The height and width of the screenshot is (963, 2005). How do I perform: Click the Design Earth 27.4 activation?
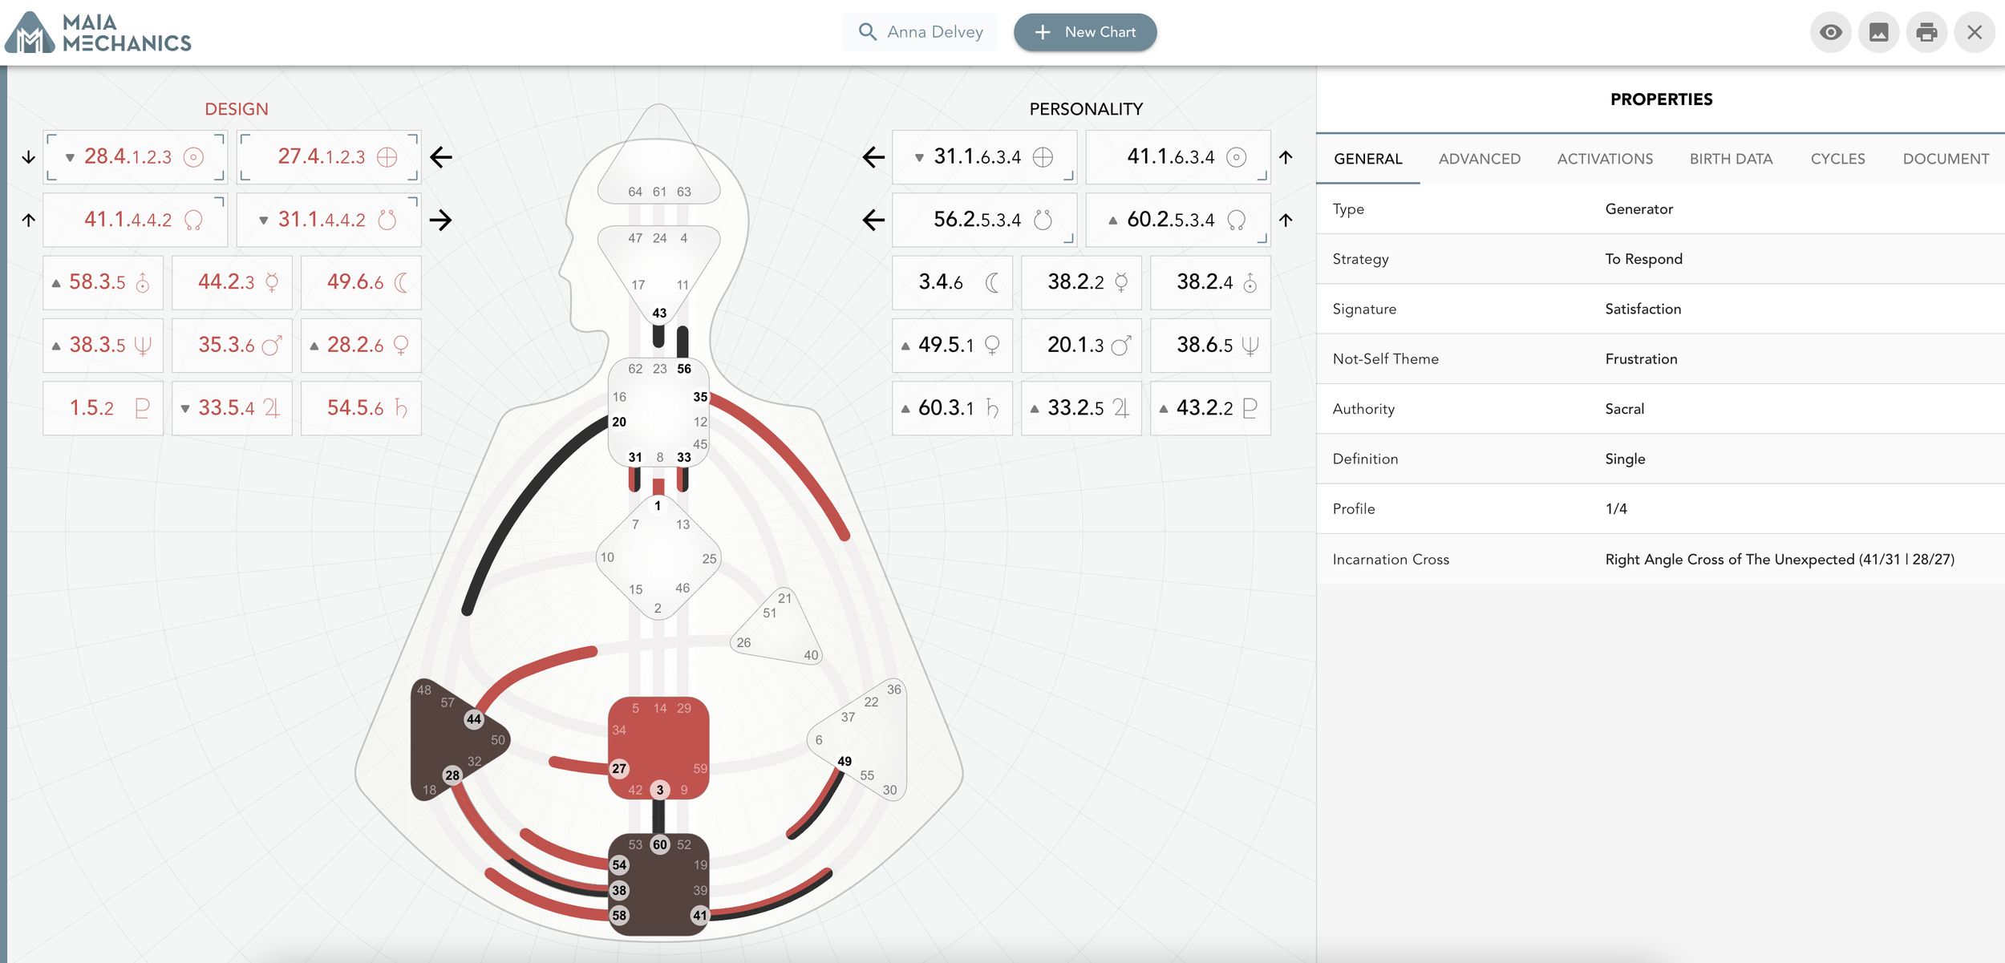pos(329,157)
